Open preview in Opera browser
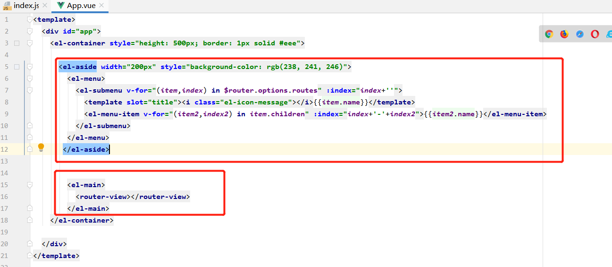This screenshot has width=612, height=267. tap(595, 34)
